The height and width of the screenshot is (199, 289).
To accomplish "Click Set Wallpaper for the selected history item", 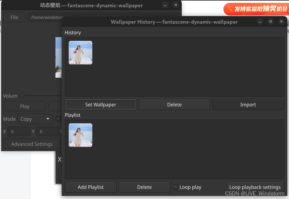I will 100,104.
